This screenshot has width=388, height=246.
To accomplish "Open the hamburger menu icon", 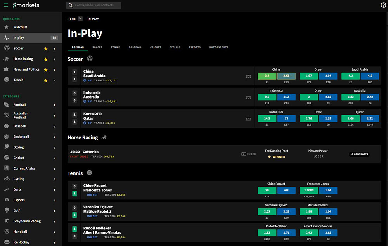I will [x=6, y=5].
